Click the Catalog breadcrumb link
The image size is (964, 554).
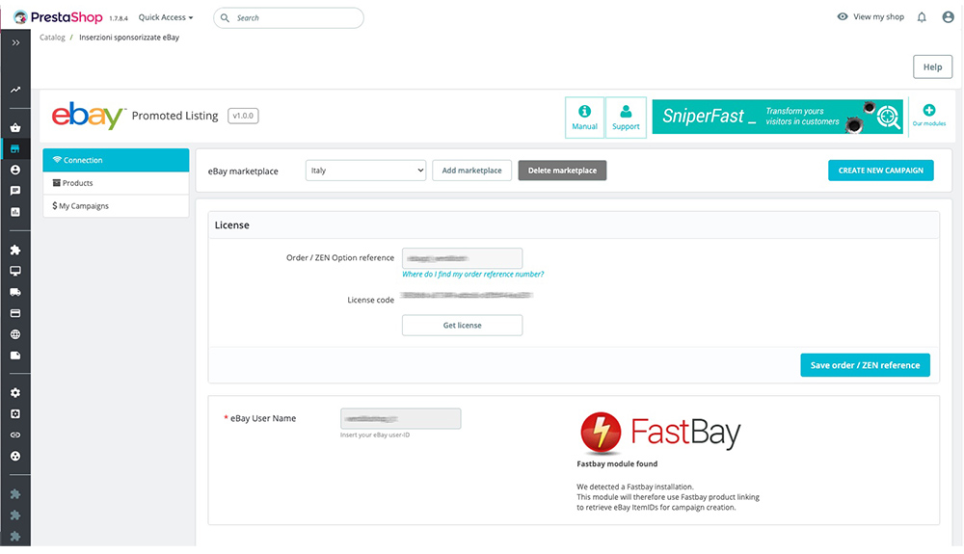52,38
